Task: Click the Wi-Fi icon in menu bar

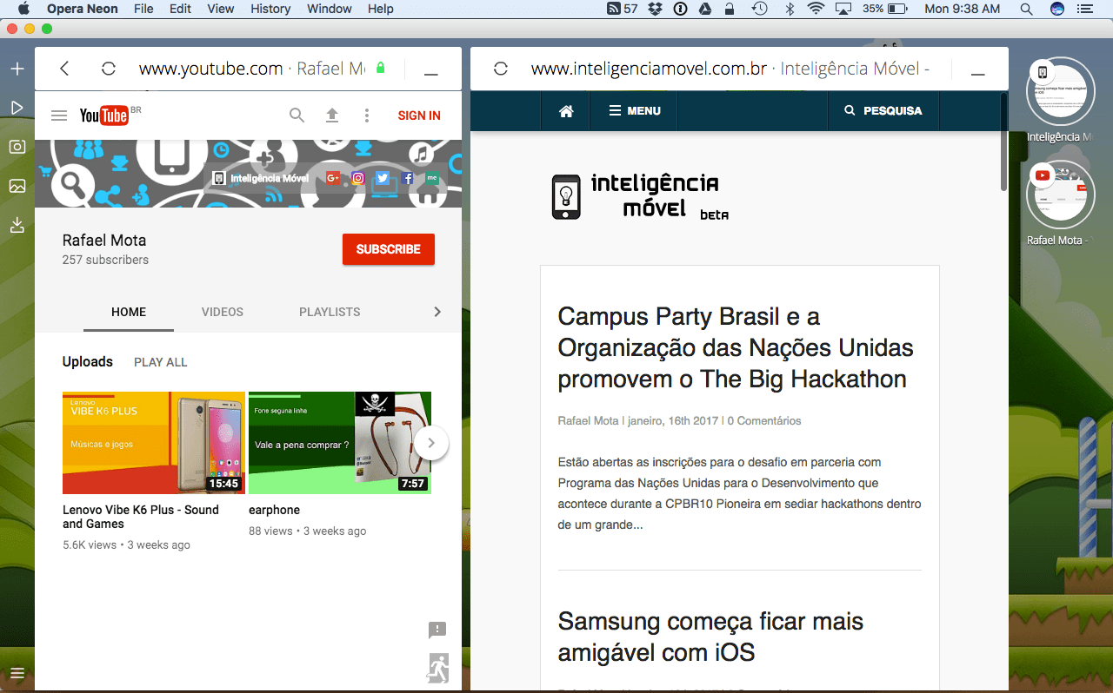Action: coord(816,9)
